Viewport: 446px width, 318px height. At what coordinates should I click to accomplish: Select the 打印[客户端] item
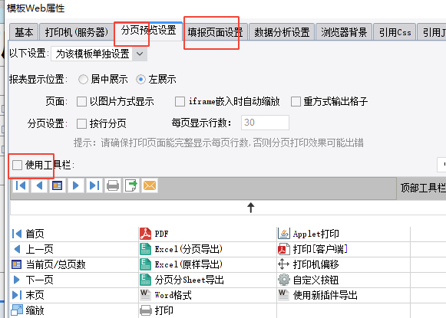click(x=312, y=249)
